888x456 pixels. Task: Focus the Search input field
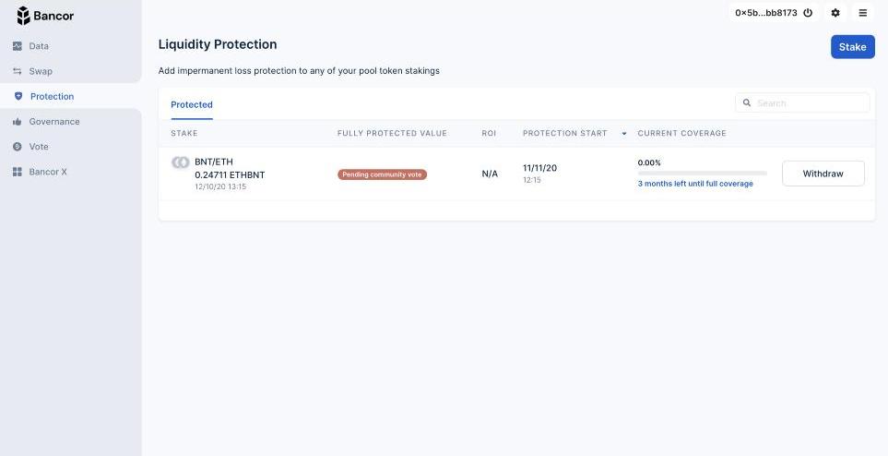[802, 102]
